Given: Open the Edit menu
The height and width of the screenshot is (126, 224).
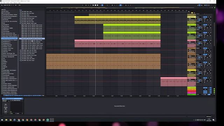Looking at the screenshot, I should pyautogui.click(x=4, y=3).
